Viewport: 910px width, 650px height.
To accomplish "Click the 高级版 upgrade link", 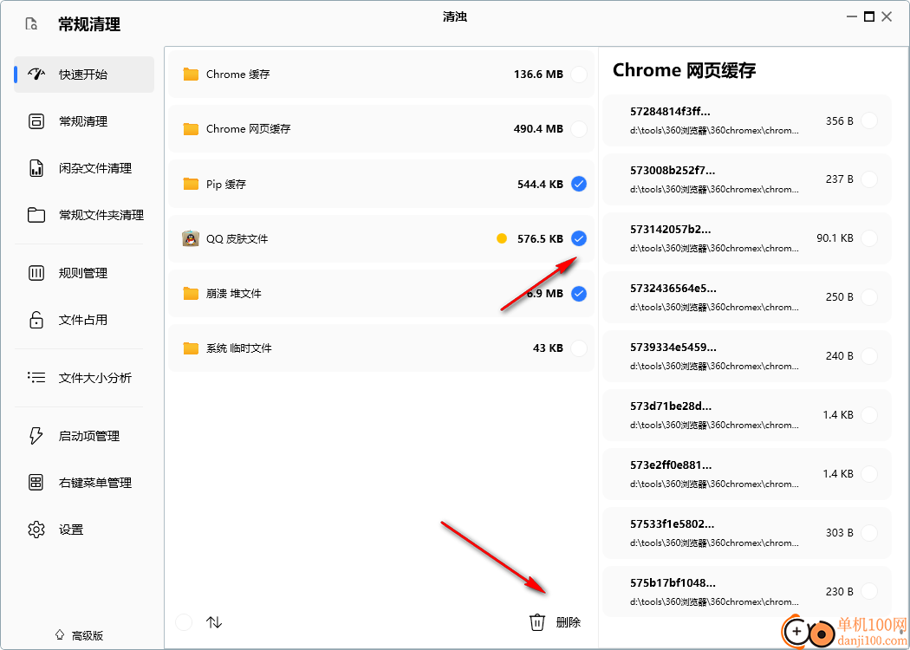I will click(79, 635).
